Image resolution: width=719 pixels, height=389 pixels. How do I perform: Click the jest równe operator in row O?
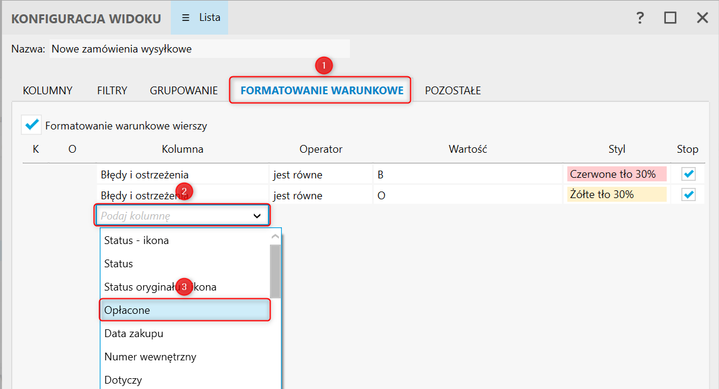[x=321, y=194]
